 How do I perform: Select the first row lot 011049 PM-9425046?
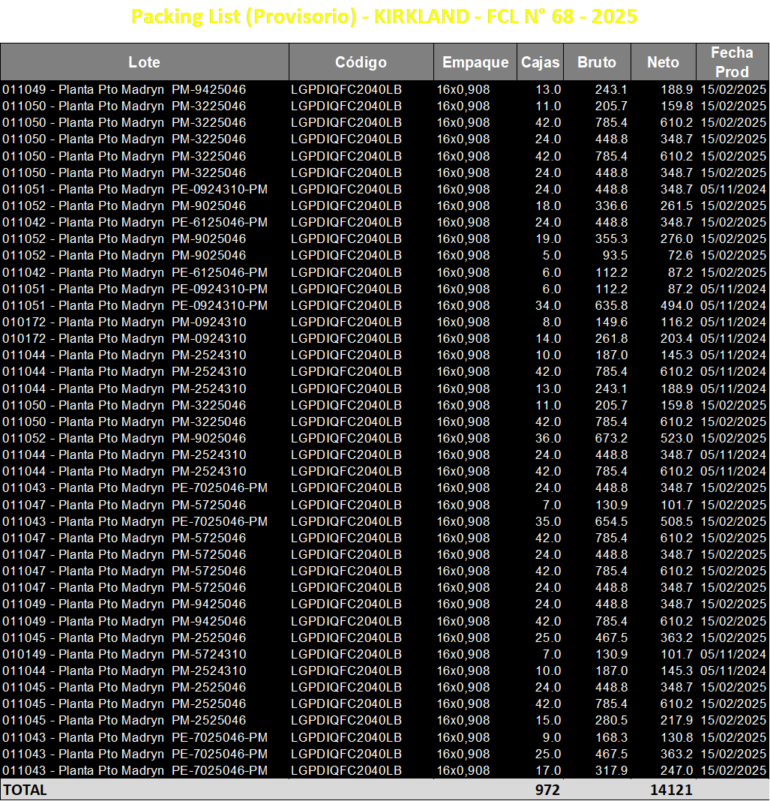pyautogui.click(x=124, y=89)
